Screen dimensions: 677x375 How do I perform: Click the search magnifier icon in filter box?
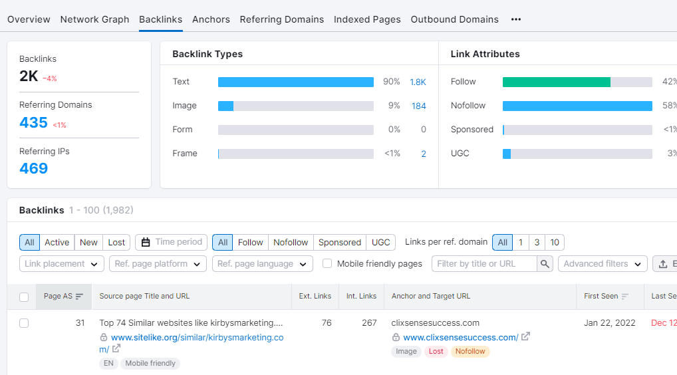[x=545, y=264]
